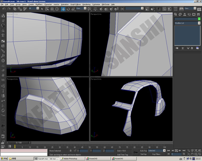Open the MAXScript menu
Screen dimensions: 202x161
click(x=106, y=4)
